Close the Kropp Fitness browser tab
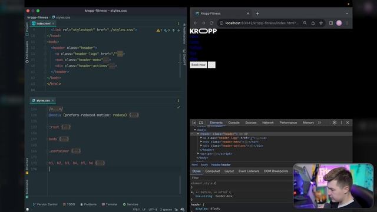Image resolution: width=377 pixels, height=212 pixels. click(248, 14)
